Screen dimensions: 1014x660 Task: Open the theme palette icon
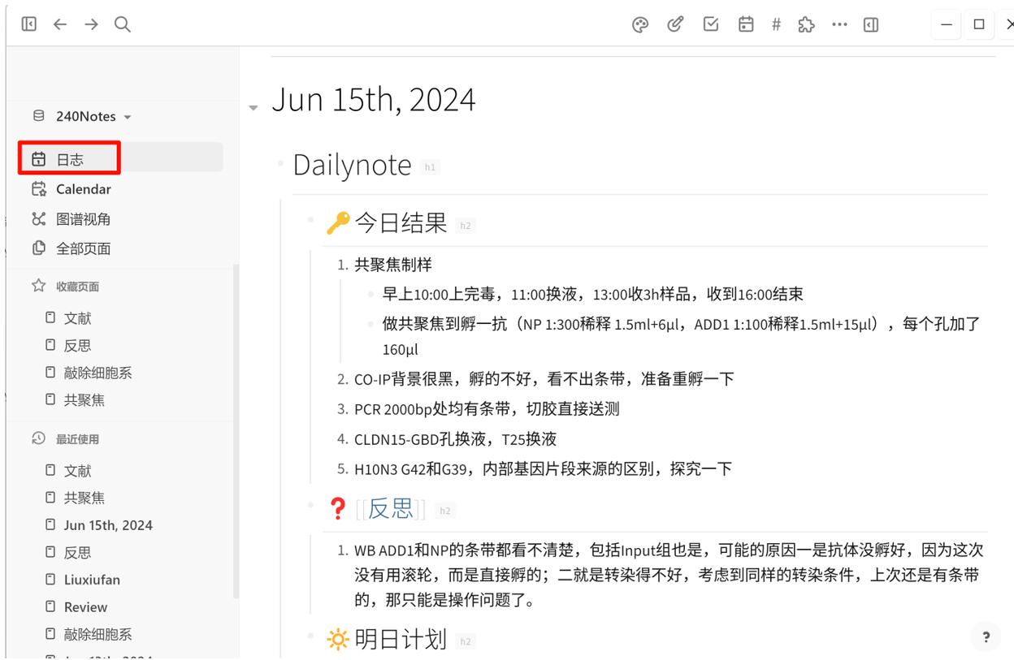(x=639, y=24)
